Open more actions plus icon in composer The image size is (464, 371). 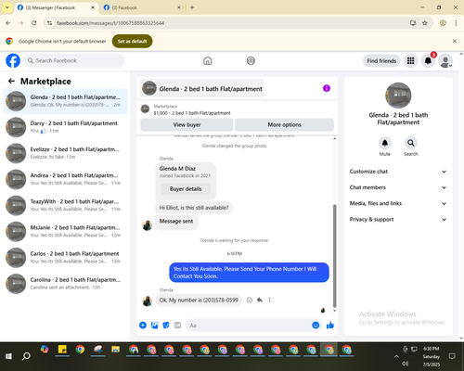coord(143,325)
